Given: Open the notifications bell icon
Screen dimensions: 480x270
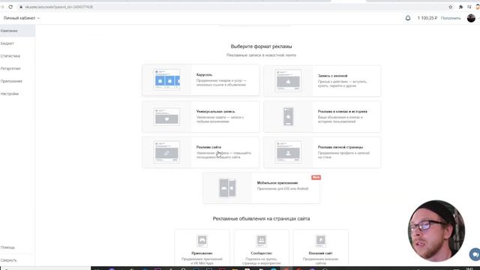Looking at the screenshot, I should click(x=408, y=18).
